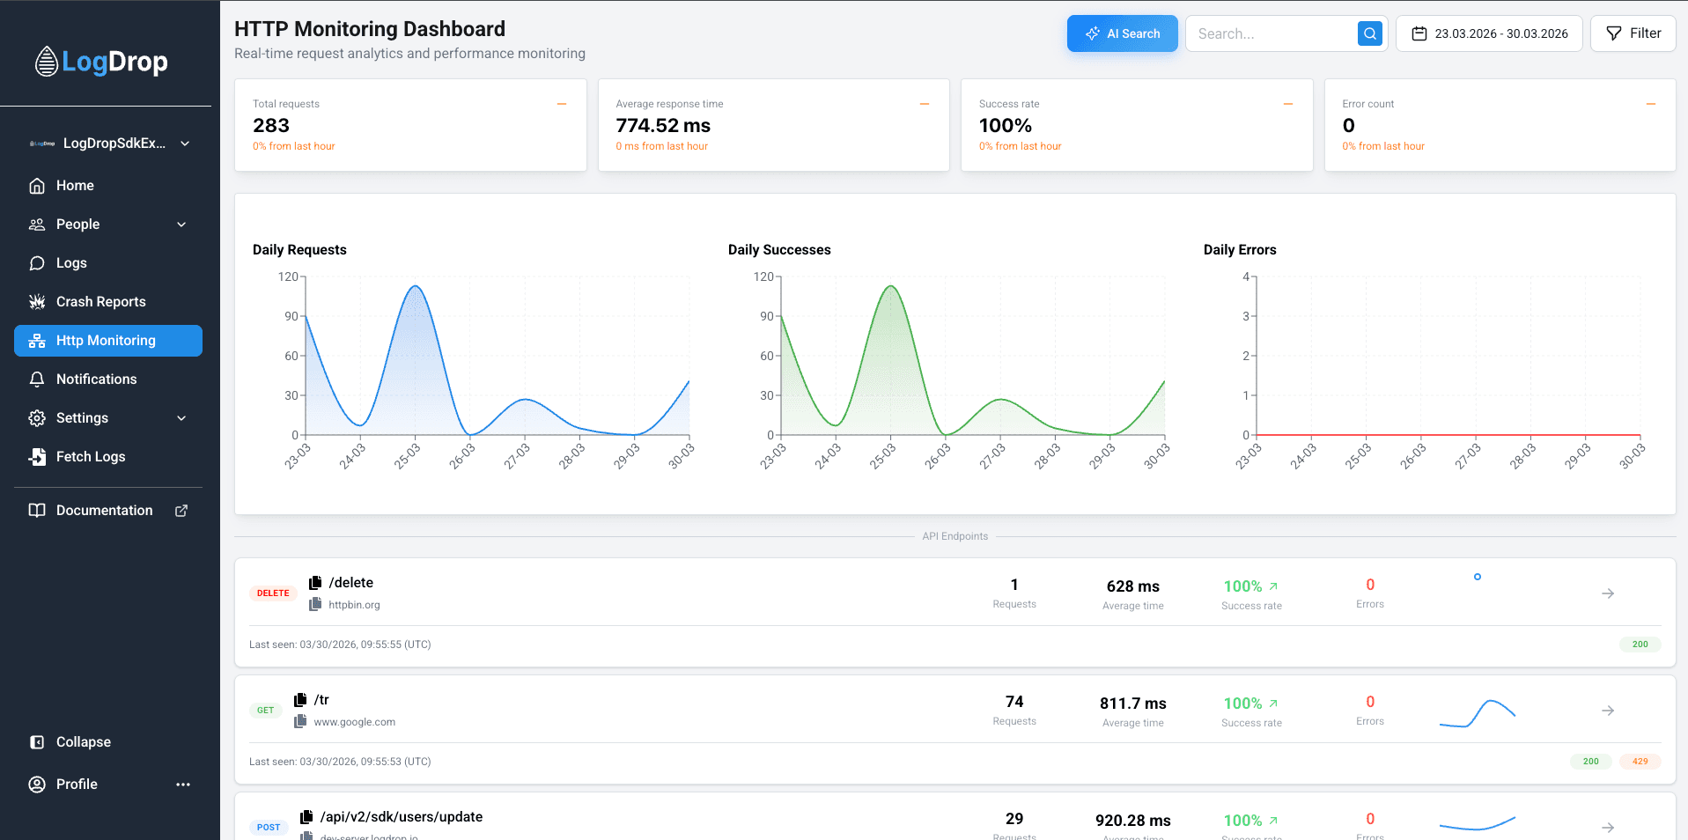Copy the httpbin.org host icon
Screen dimensions: 1688x840
(x=315, y=605)
